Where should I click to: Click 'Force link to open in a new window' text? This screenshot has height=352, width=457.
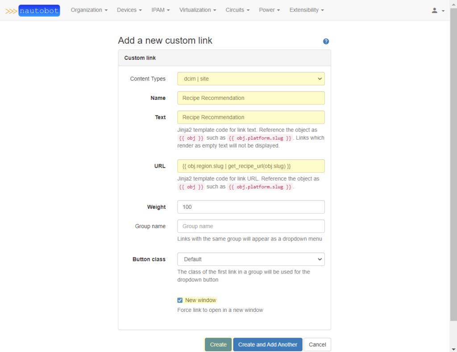(x=220, y=310)
